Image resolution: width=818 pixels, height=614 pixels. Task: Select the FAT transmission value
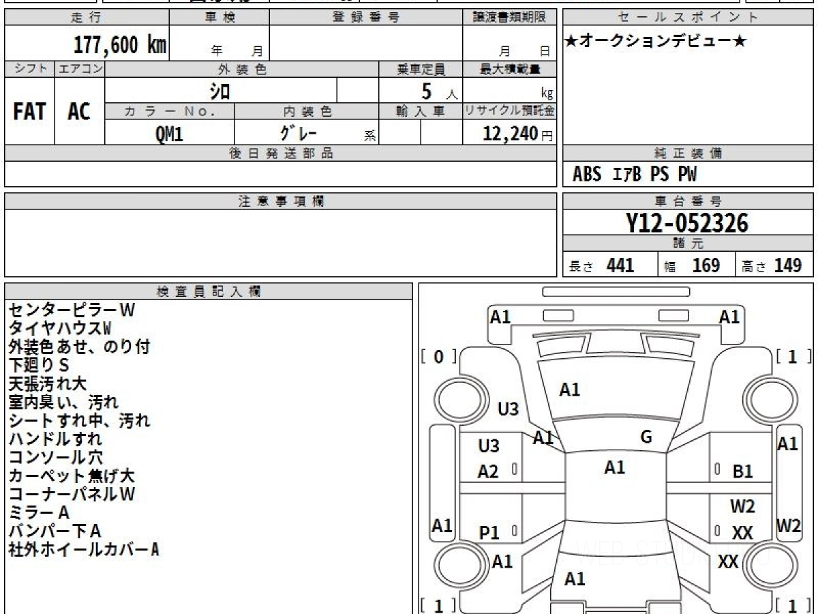point(29,112)
